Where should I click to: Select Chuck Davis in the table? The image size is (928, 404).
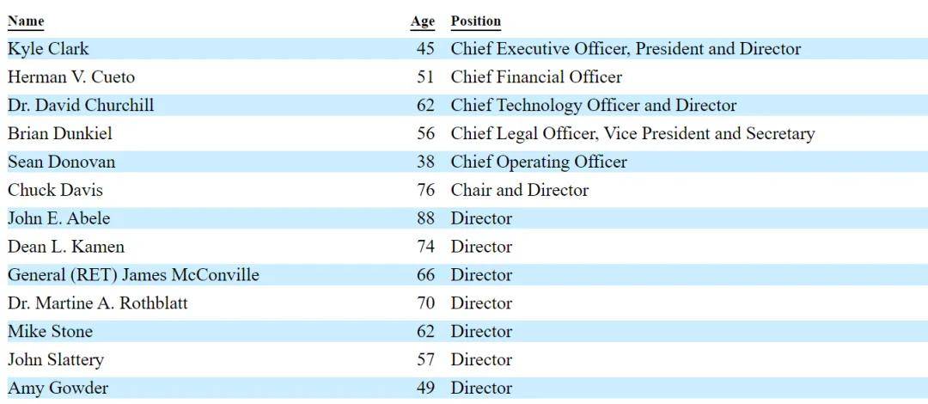pyautogui.click(x=55, y=190)
